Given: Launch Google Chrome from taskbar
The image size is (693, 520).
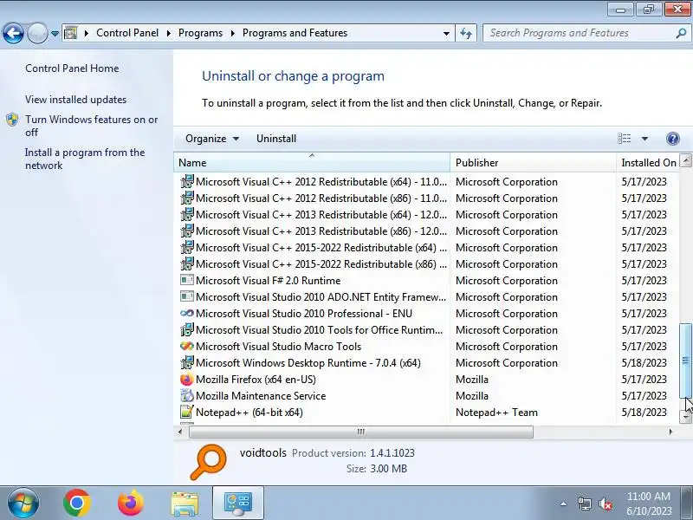Looking at the screenshot, I should click(77, 503).
